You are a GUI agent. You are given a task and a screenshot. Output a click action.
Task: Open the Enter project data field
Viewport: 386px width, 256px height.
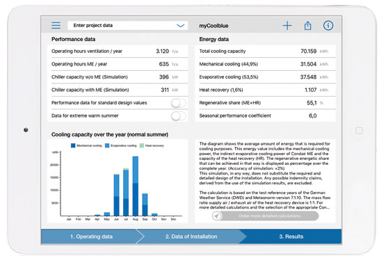coord(128,25)
